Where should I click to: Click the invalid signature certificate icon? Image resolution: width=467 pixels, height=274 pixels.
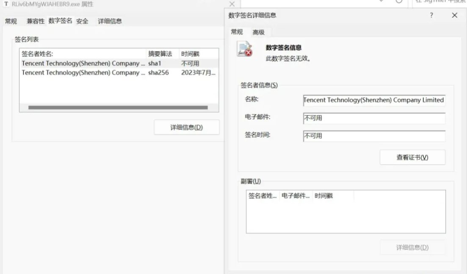[245, 49]
